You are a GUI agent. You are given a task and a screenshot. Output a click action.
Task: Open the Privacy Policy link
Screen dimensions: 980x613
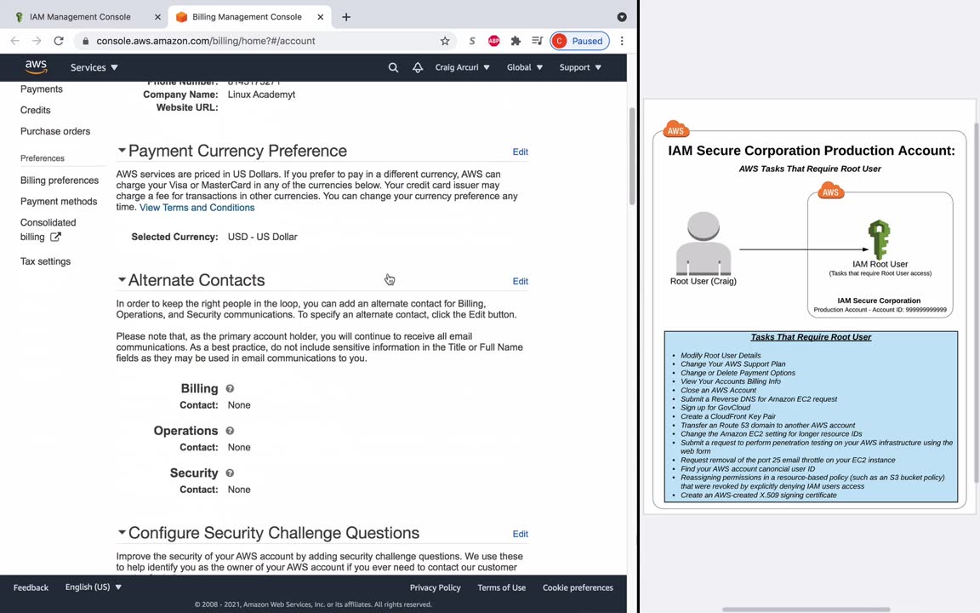(435, 588)
